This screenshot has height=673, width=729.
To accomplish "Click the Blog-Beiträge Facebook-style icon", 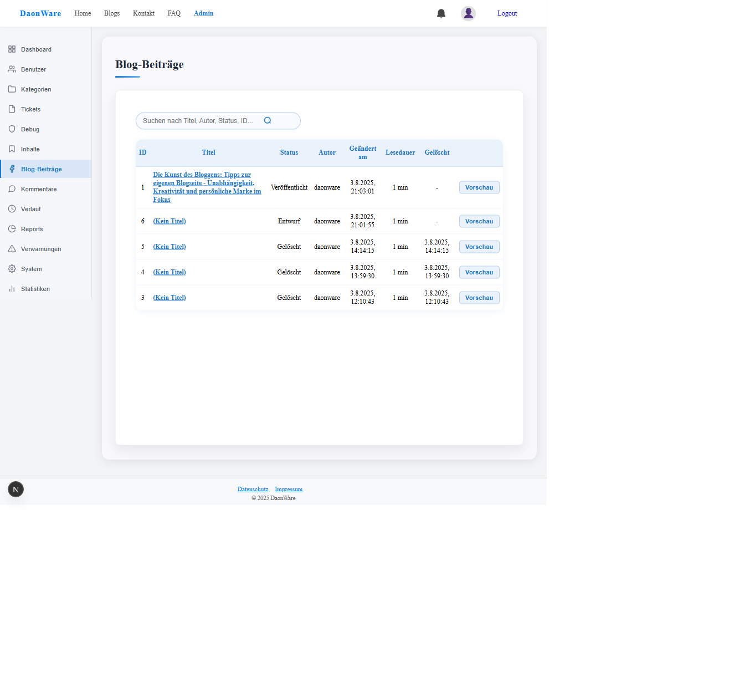I will click(12, 169).
